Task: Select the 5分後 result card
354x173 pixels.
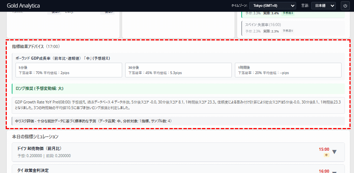Action: point(68,70)
